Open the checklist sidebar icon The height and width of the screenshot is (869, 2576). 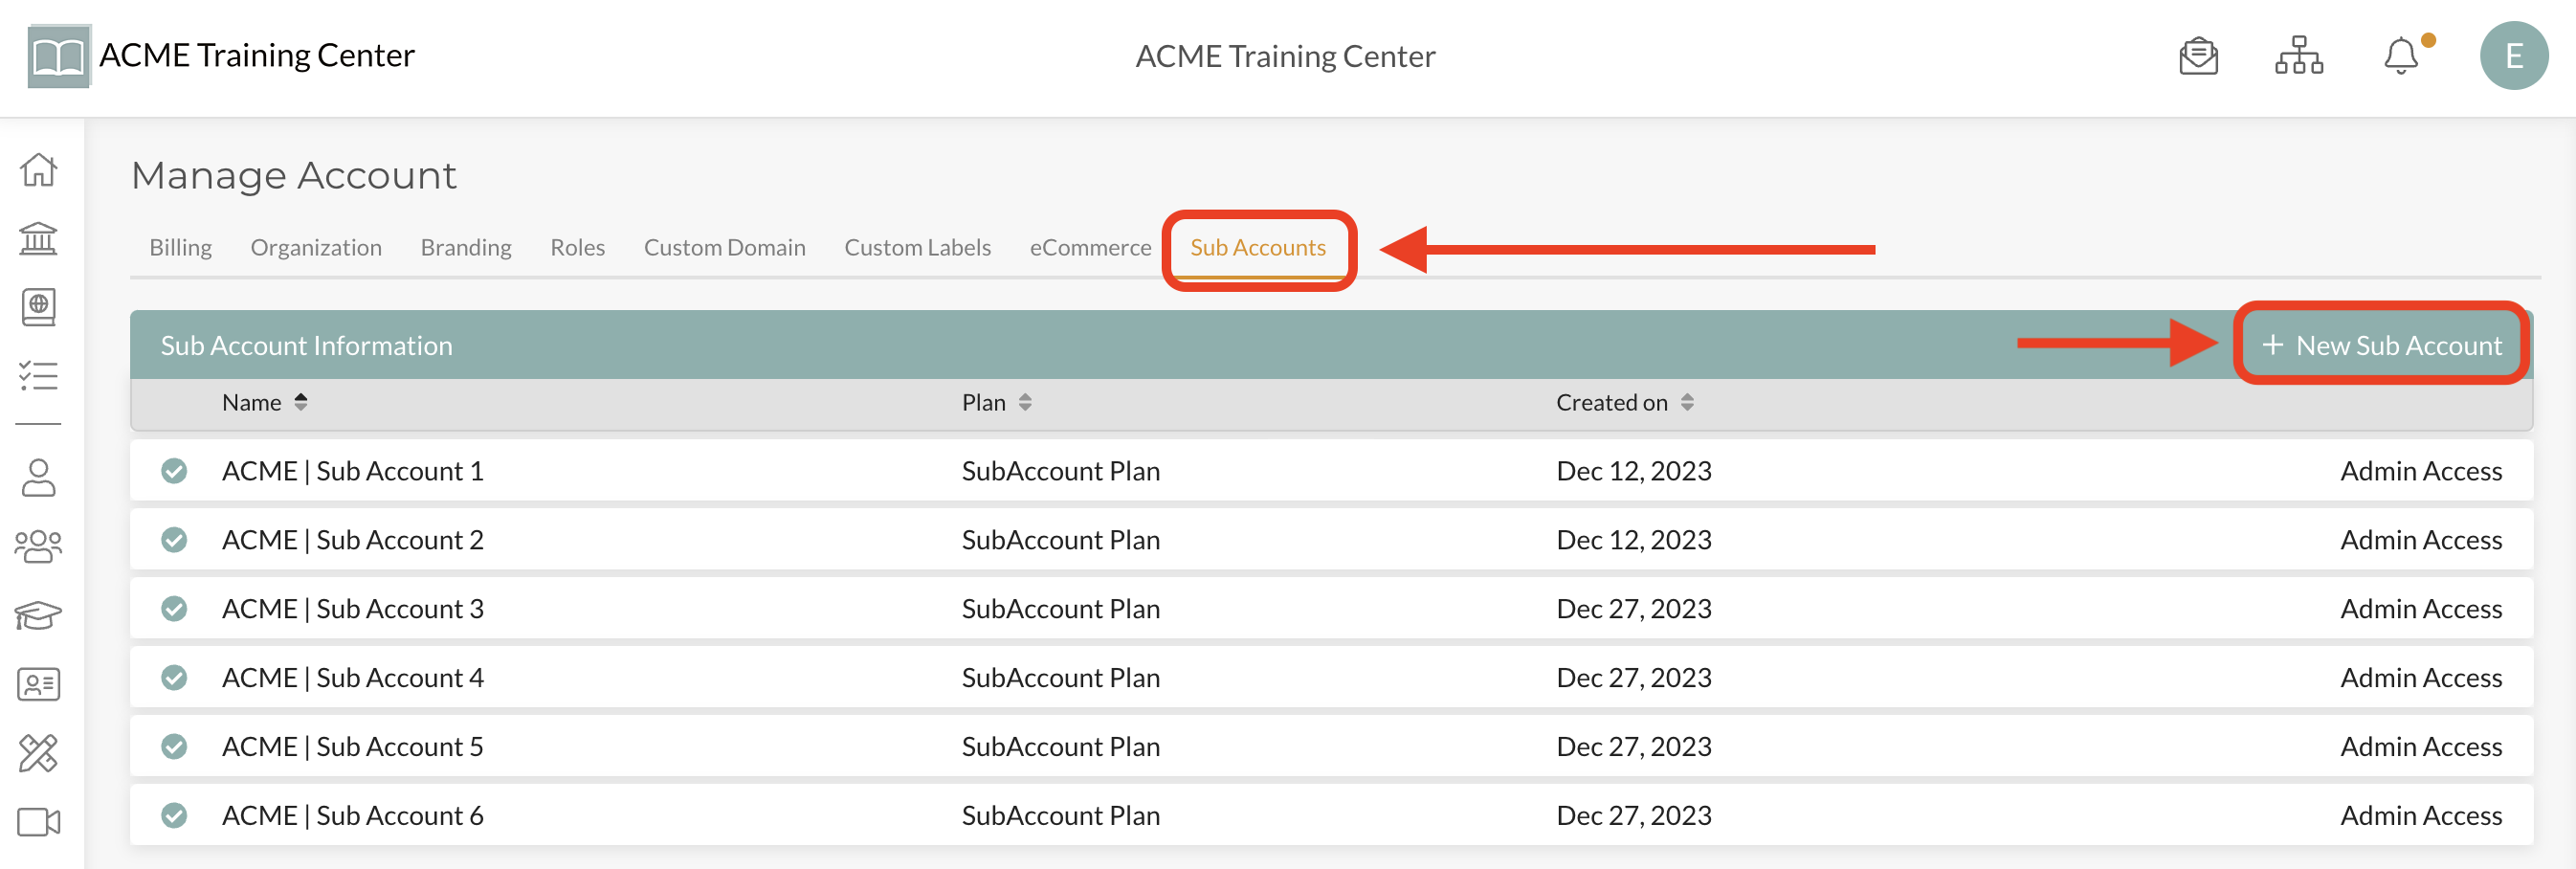click(x=38, y=376)
